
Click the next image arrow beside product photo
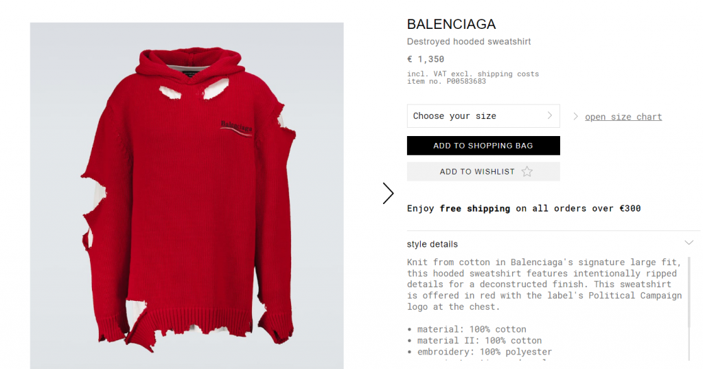tap(389, 194)
